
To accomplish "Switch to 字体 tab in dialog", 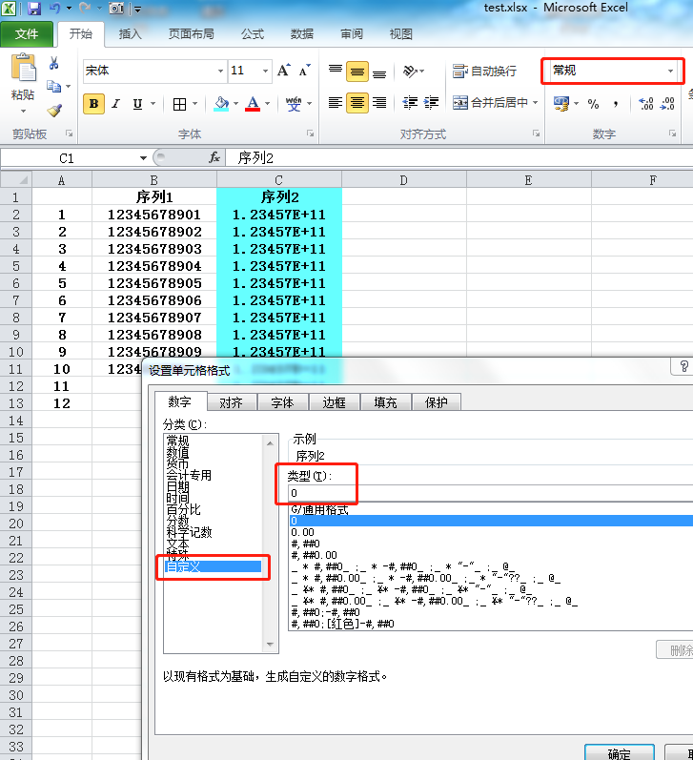I will (x=282, y=402).
